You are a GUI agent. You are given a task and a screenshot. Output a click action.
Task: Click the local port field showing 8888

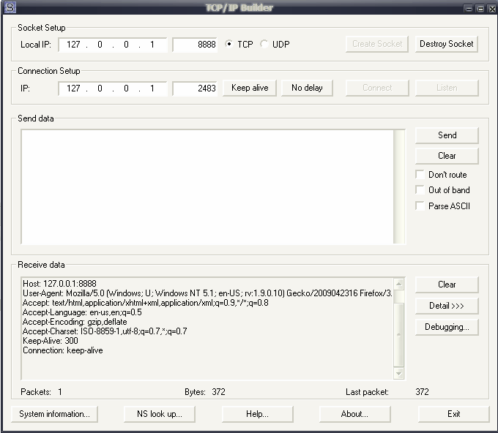click(x=195, y=45)
